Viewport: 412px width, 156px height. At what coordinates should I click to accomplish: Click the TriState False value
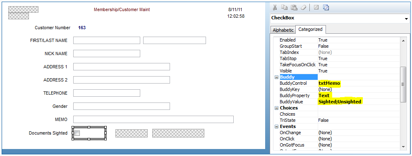coord(323,120)
